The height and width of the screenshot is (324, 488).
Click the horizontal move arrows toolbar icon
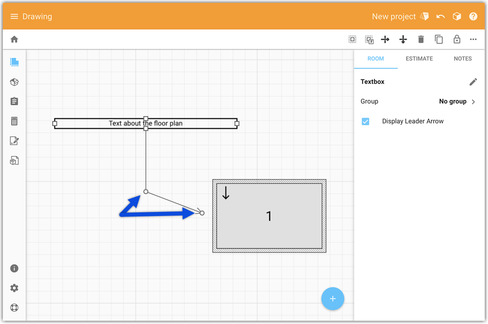pos(385,39)
